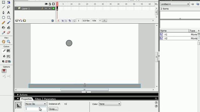This screenshot has width=200, height=112.
Task: Toggle Layer 1 green outline square
Action: pyautogui.click(x=53, y=8)
